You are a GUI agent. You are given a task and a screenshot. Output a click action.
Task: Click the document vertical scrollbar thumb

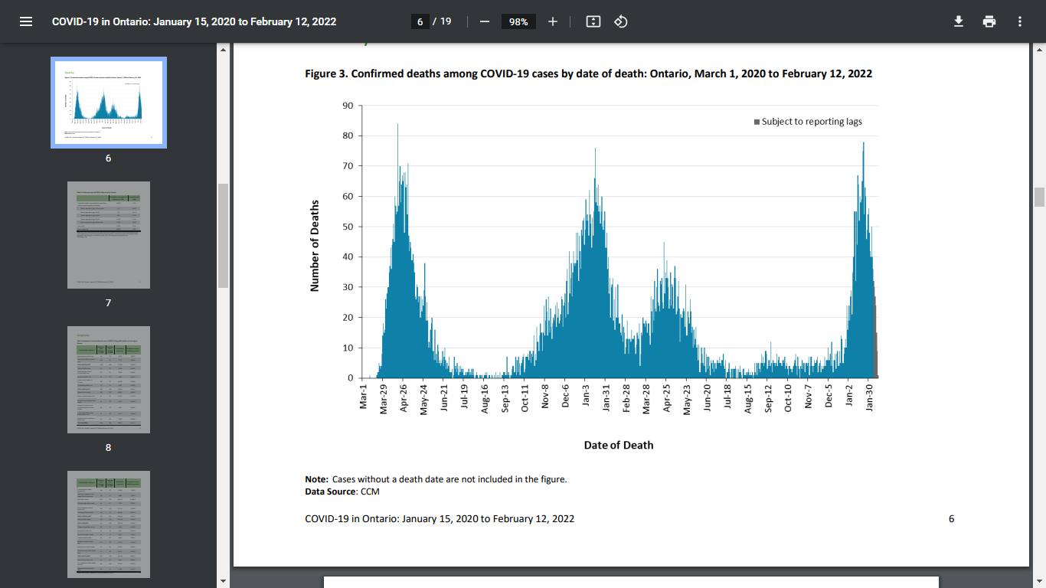(1039, 197)
